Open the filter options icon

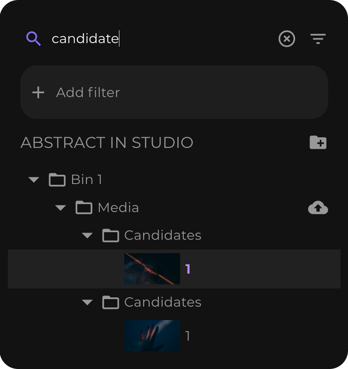318,39
